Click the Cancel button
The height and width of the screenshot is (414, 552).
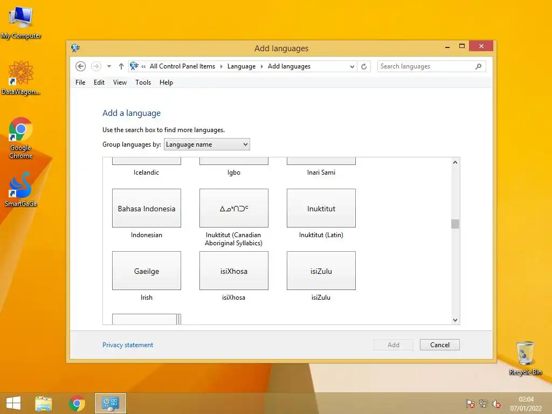coord(440,345)
